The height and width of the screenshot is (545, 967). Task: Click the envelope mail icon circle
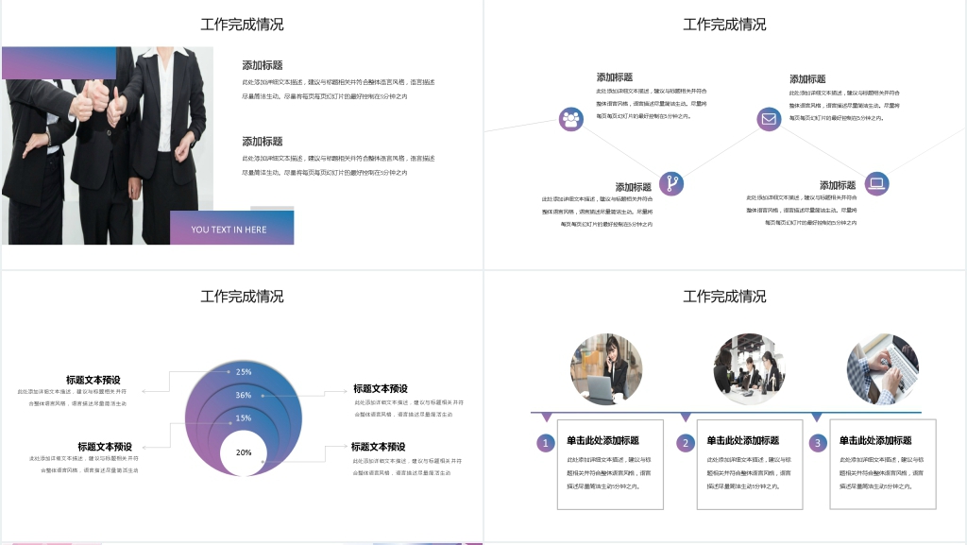[769, 119]
